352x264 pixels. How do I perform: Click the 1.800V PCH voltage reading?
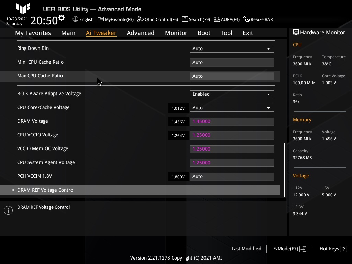click(x=178, y=177)
